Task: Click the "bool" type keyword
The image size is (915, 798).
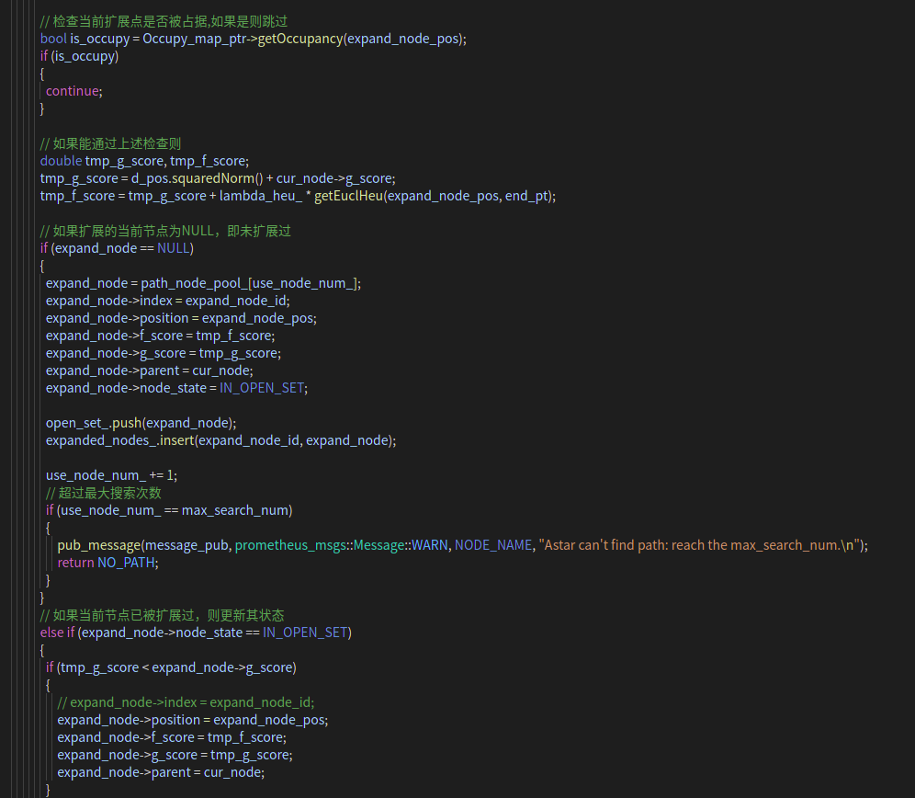Action: (53, 39)
